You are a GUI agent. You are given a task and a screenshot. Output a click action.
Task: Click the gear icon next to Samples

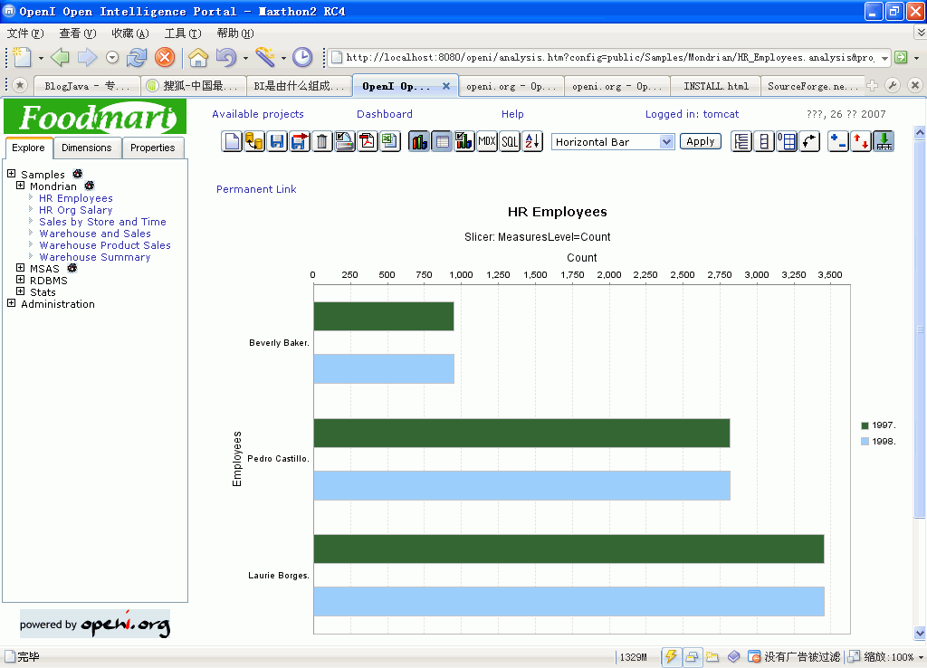click(78, 174)
